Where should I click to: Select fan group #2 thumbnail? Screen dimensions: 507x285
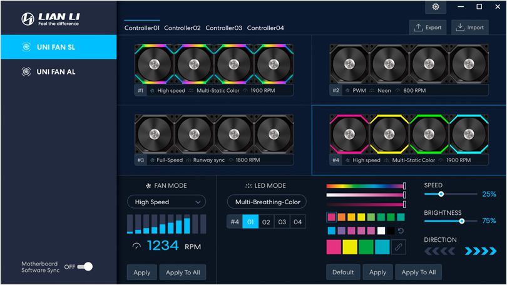click(409, 65)
